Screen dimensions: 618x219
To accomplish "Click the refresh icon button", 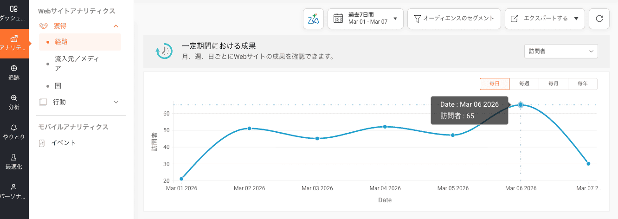I will coord(599,19).
